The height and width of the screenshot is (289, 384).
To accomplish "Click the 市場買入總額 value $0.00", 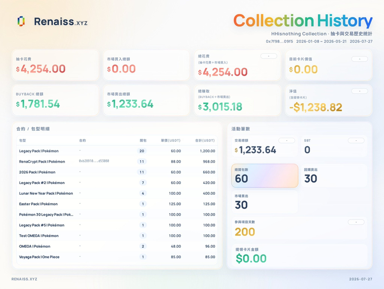I will (121, 69).
